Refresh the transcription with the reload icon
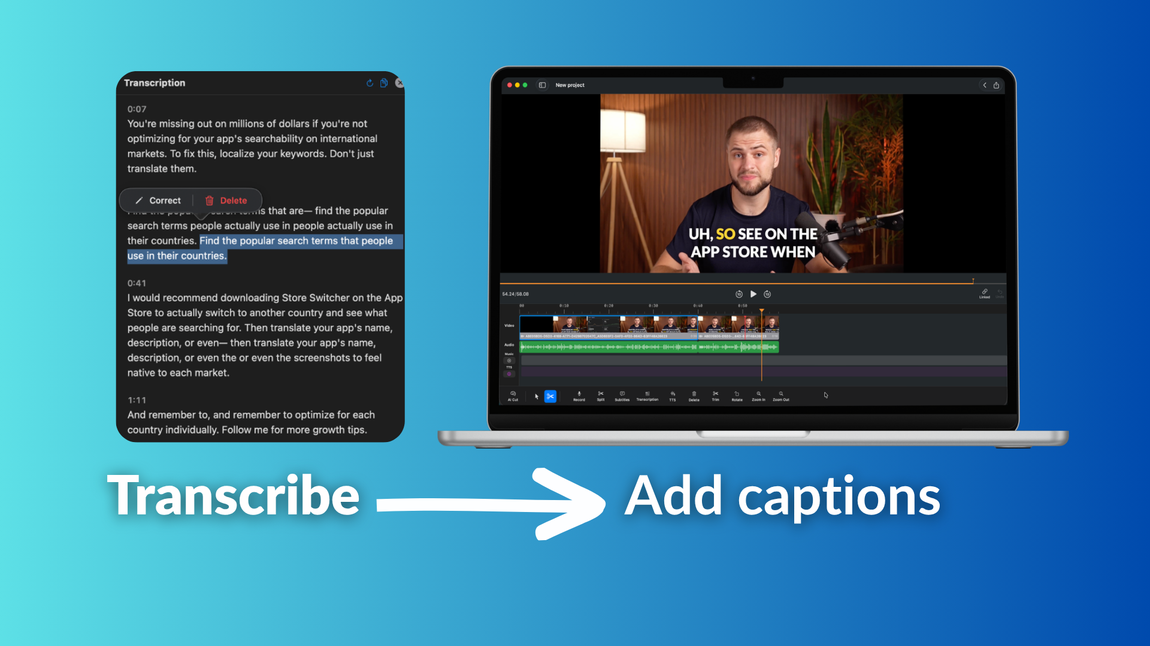The height and width of the screenshot is (646, 1150). tap(370, 83)
